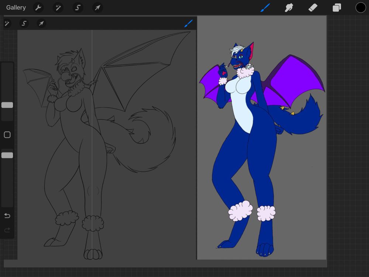The image size is (369, 277).
Task: Pick the Eraser tool
Action: click(313, 7)
